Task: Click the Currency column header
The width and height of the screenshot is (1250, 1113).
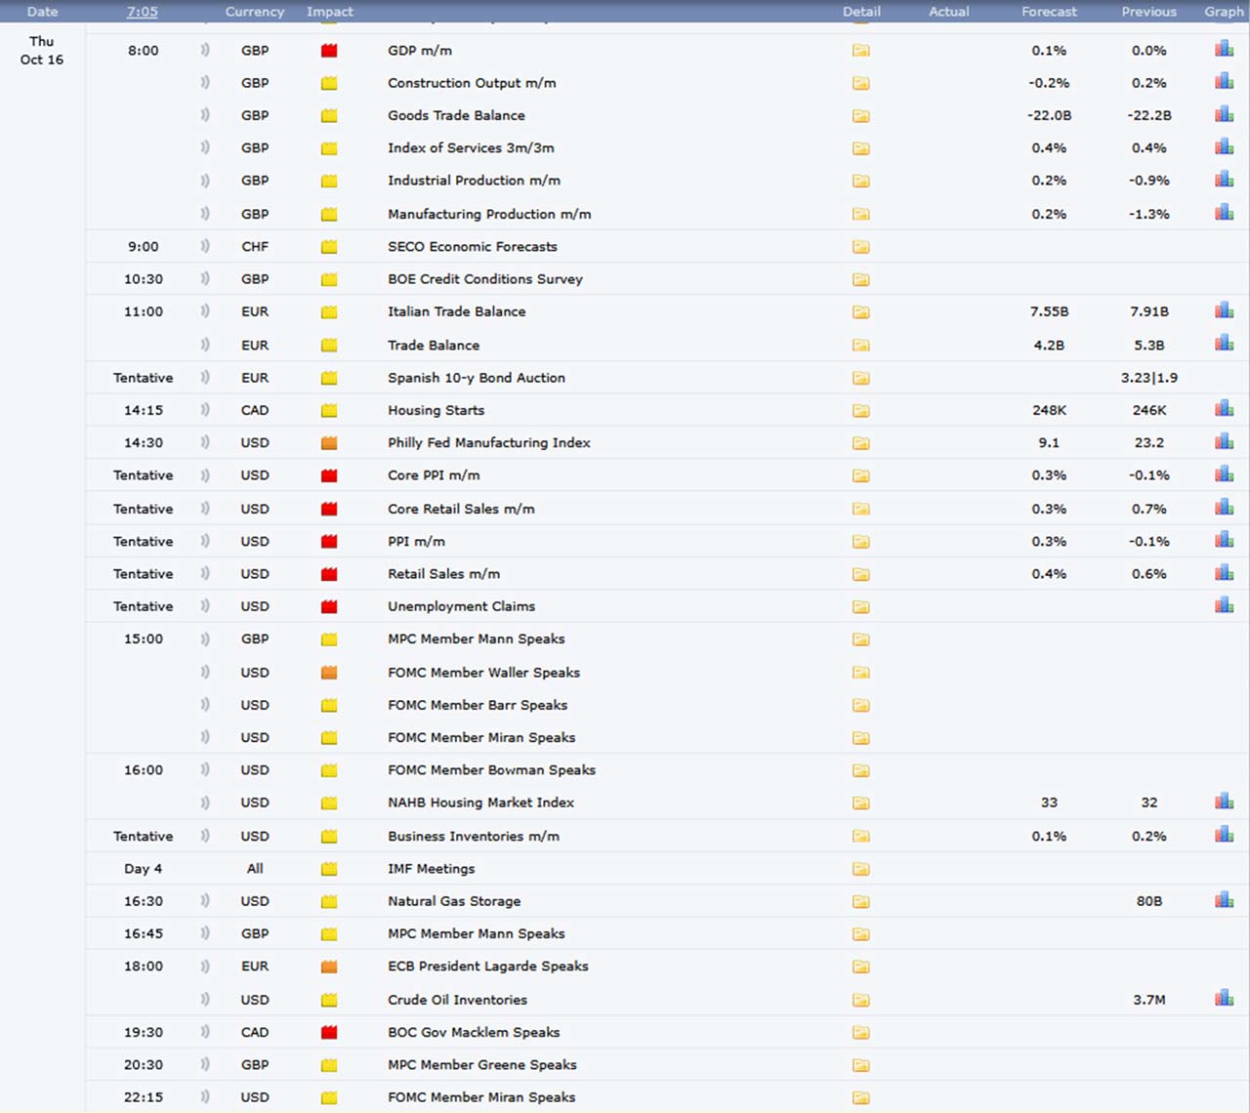Action: pos(254,12)
